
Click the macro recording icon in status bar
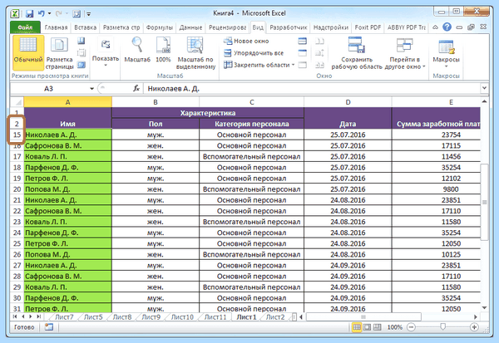click(49, 326)
